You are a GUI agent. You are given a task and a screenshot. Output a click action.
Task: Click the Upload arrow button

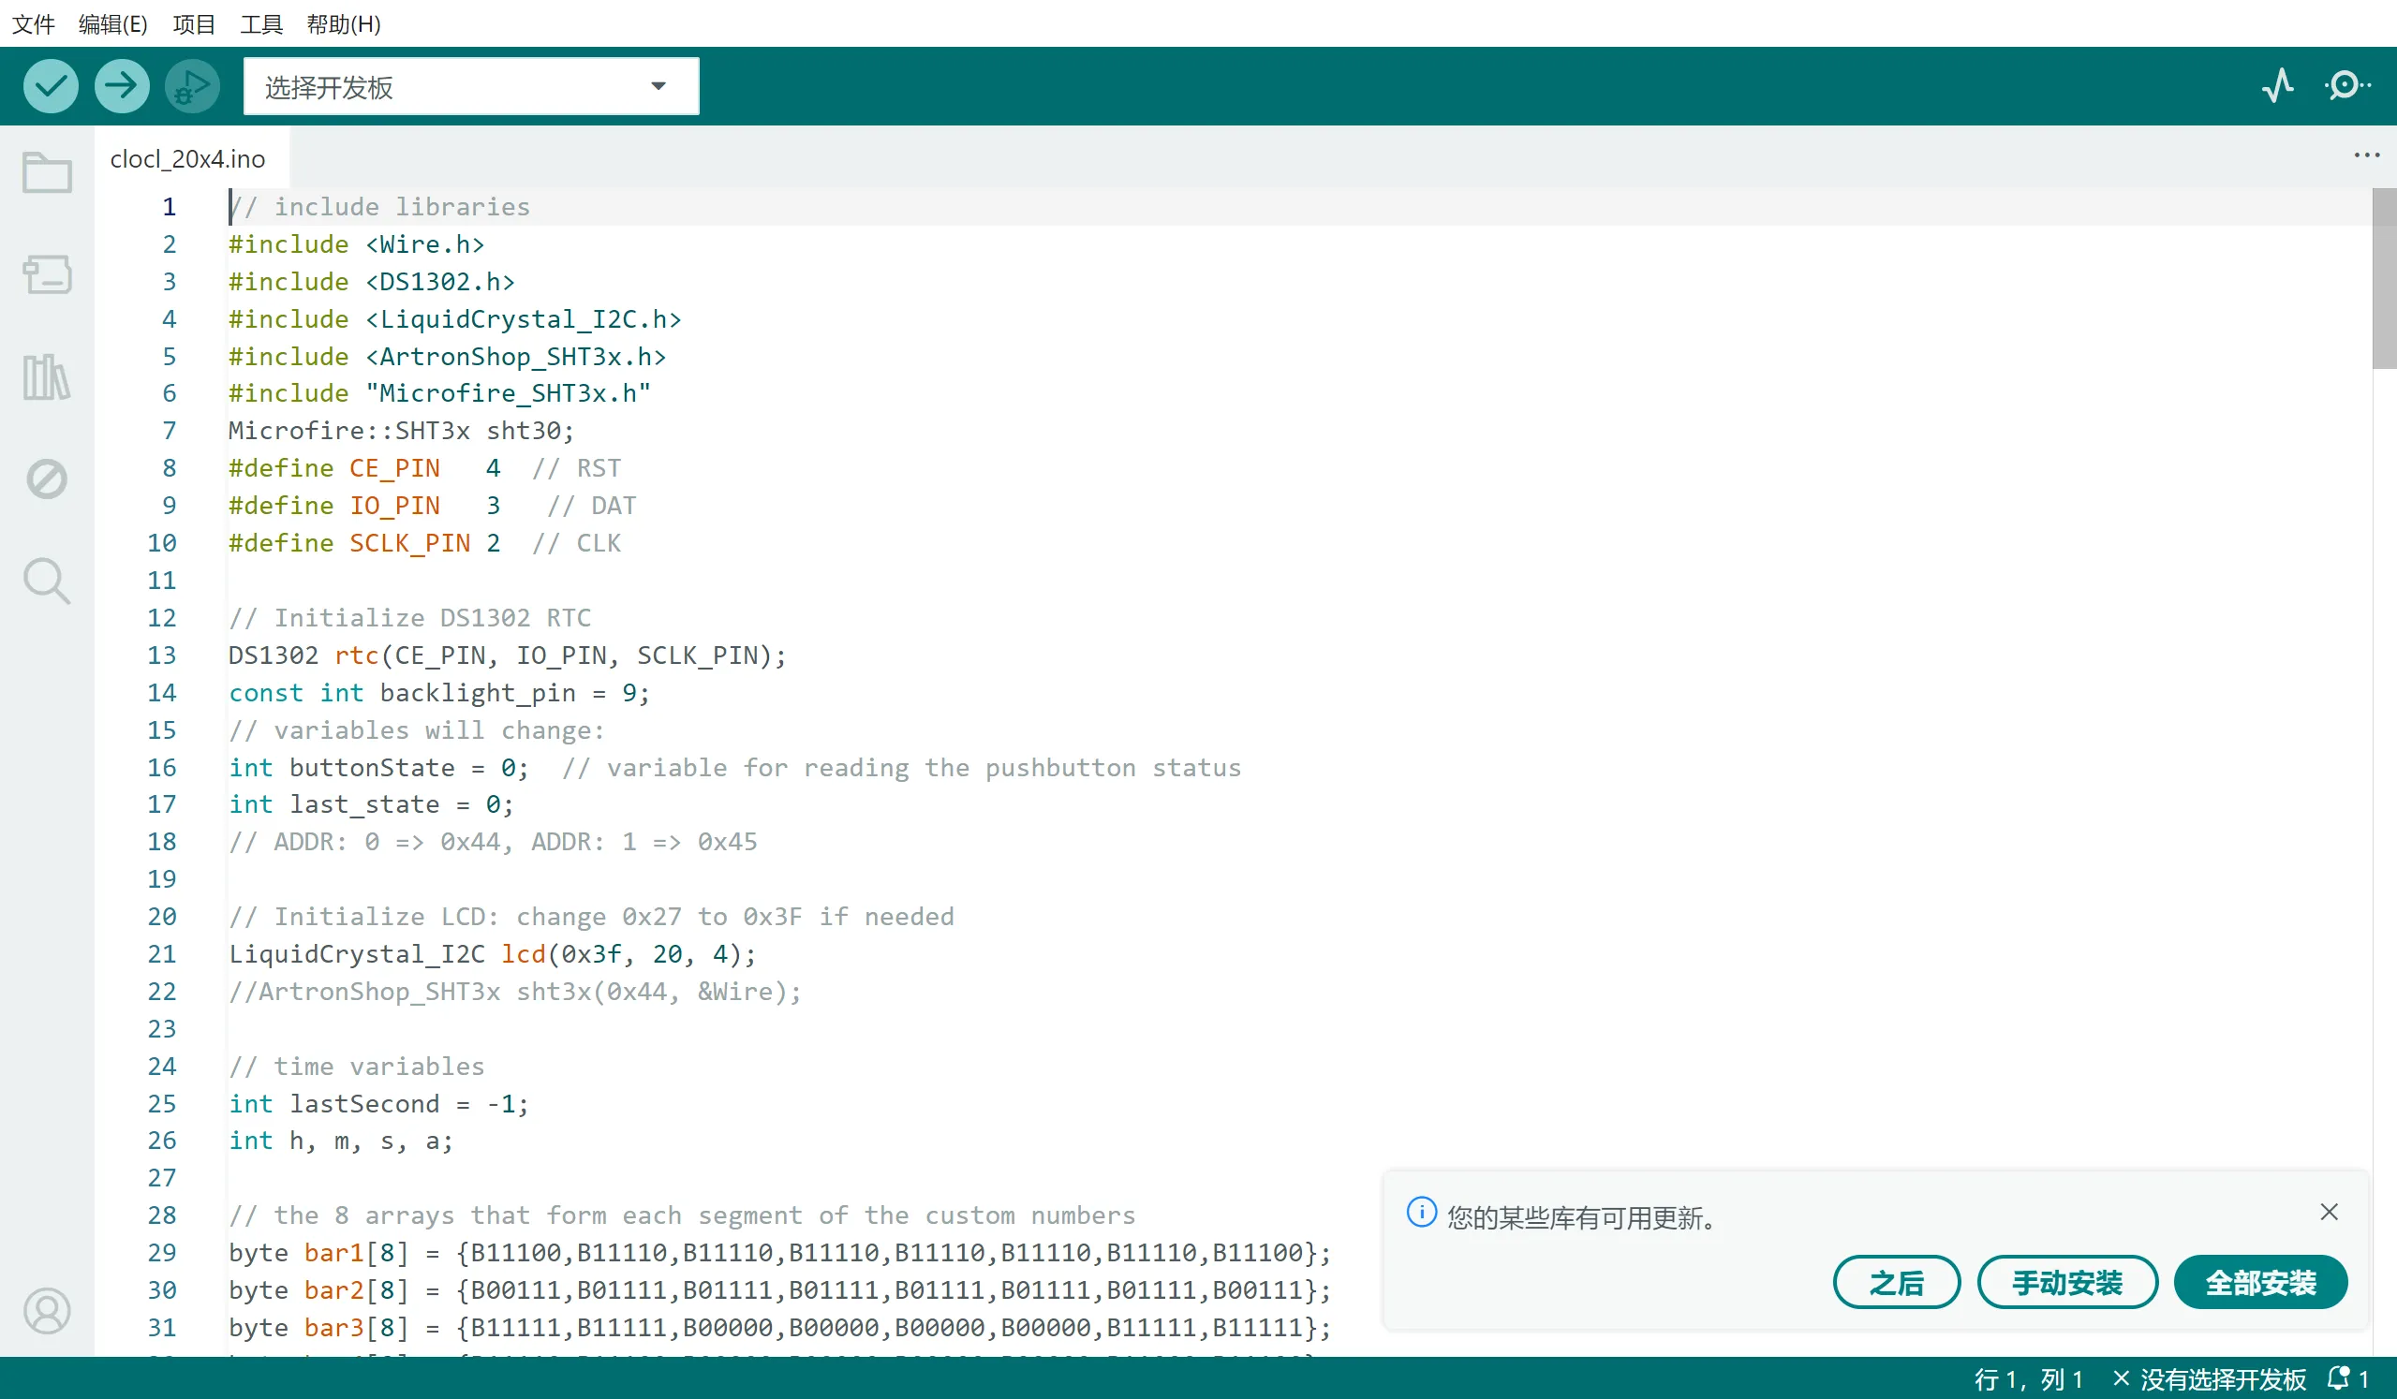[122, 86]
